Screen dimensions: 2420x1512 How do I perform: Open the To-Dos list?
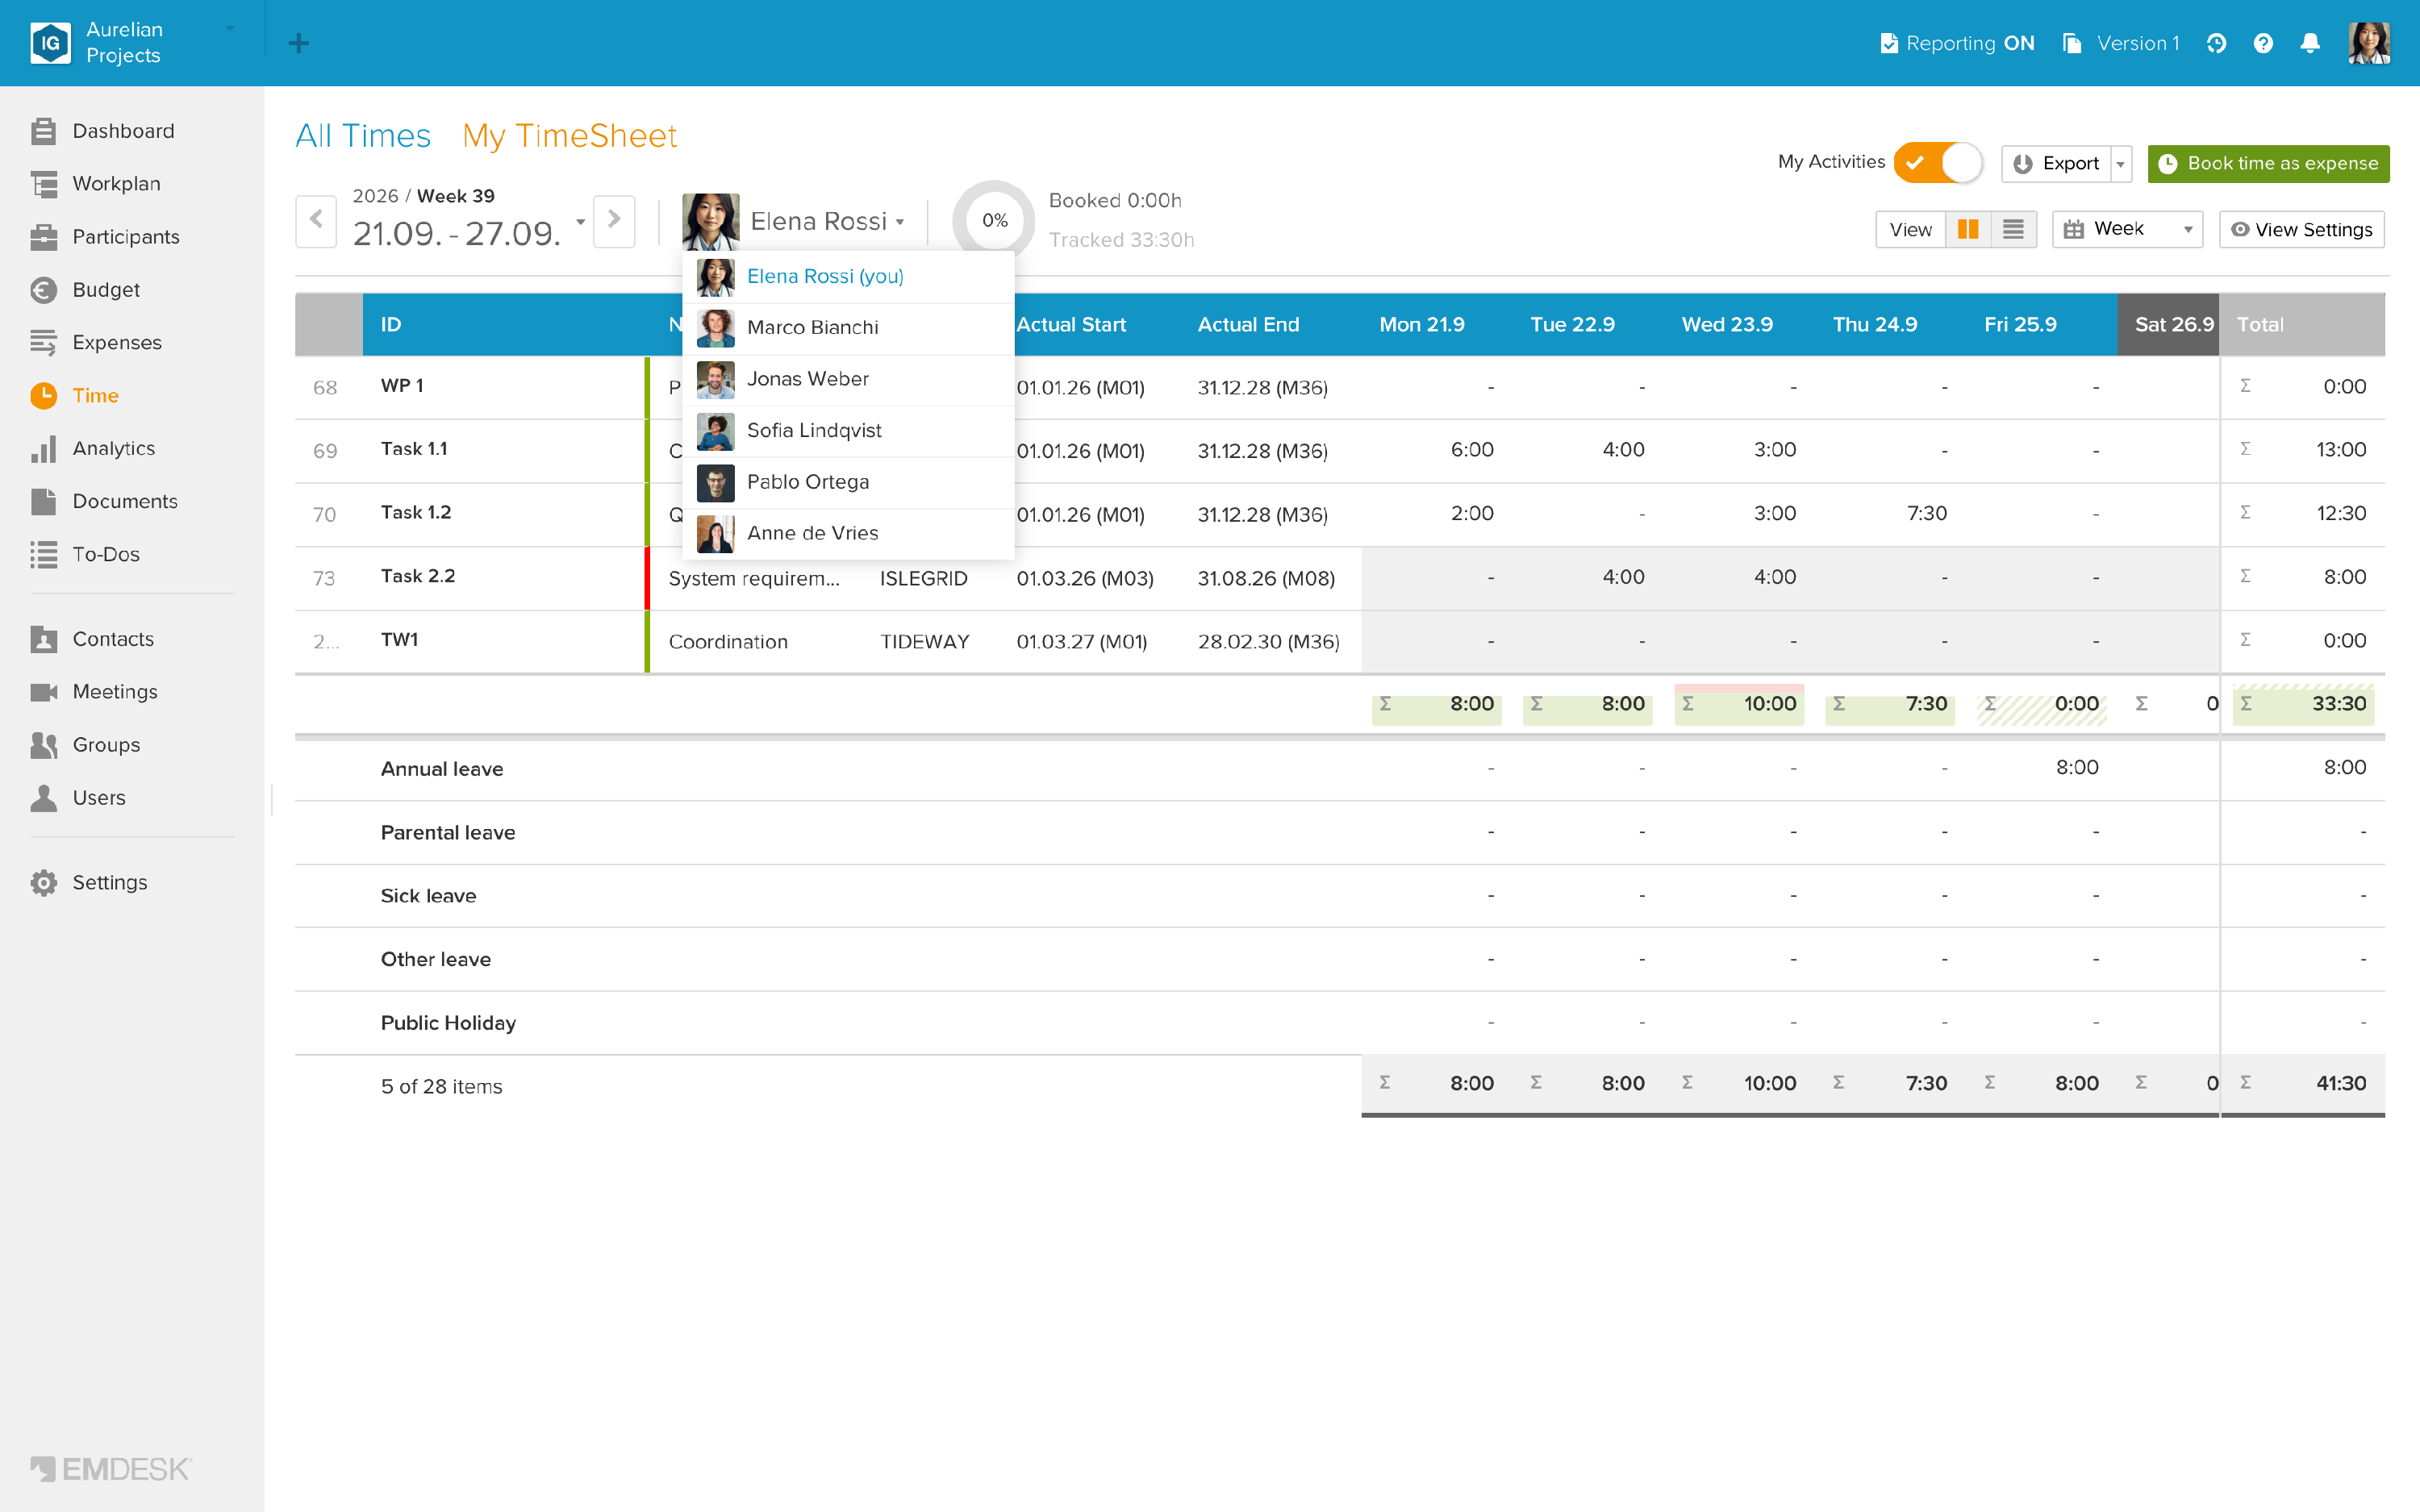[86, 554]
